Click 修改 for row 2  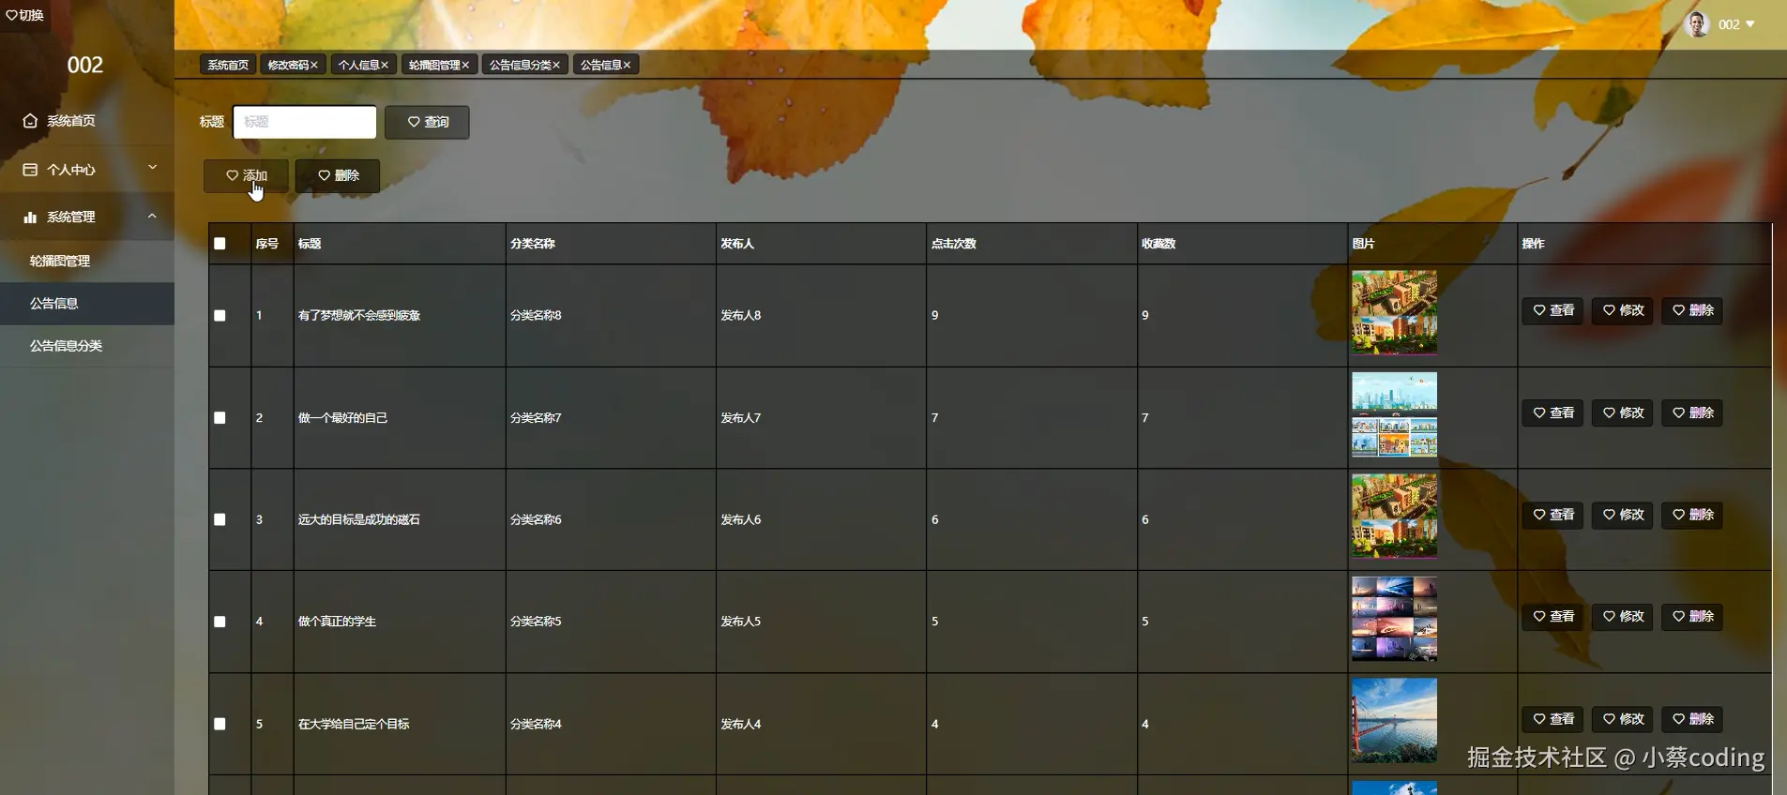click(x=1623, y=412)
